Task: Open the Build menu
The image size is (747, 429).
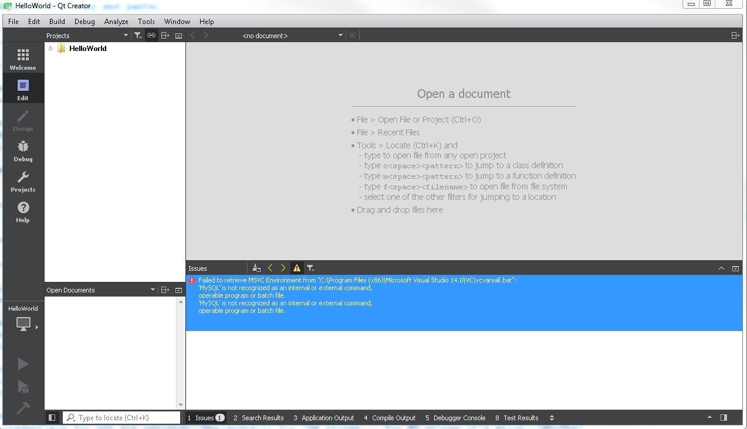Action: pyautogui.click(x=57, y=21)
